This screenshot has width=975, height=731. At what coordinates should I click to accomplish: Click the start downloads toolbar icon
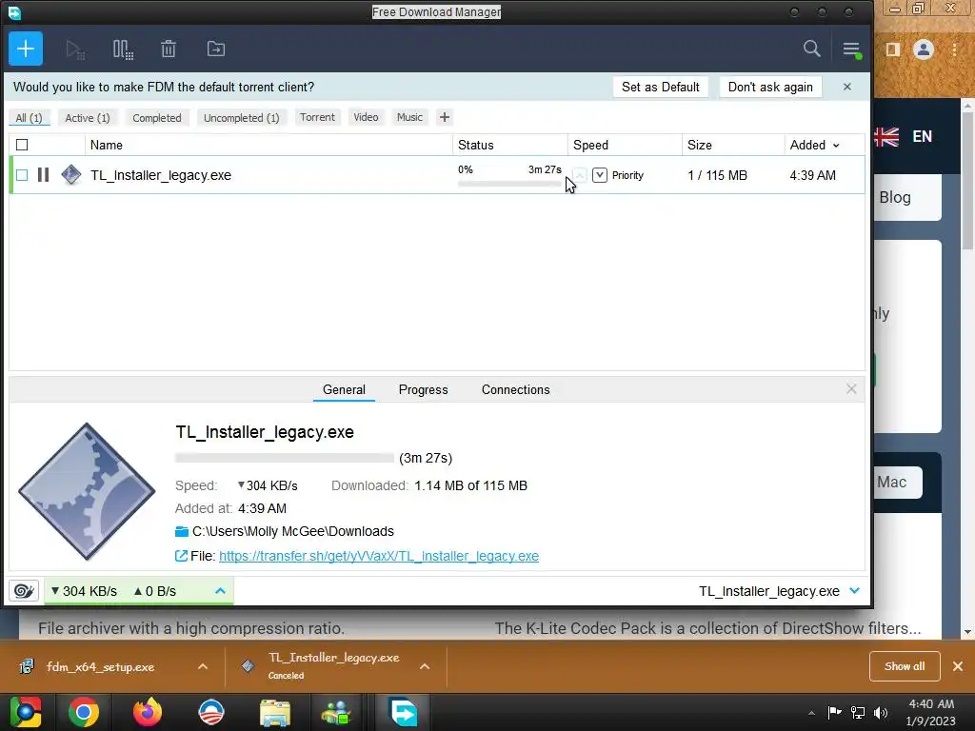click(x=75, y=49)
